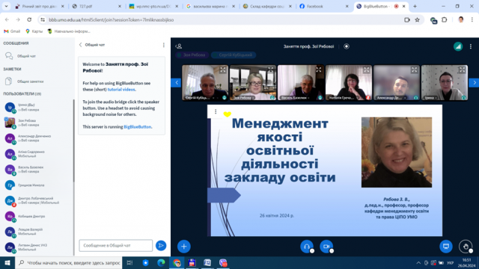Show next webcams with right arrow
This screenshot has height=269, width=479.
point(474,82)
